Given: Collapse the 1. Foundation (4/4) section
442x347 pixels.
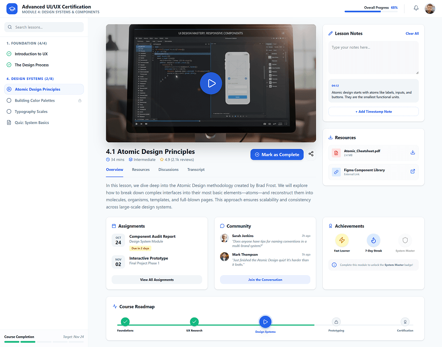Looking at the screenshot, I should (26, 43).
